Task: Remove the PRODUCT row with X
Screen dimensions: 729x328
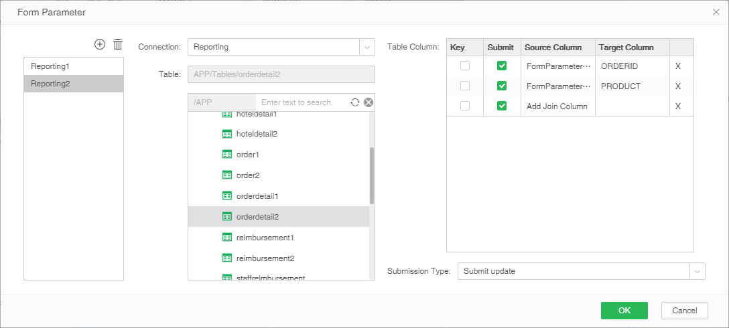Action: (x=678, y=86)
